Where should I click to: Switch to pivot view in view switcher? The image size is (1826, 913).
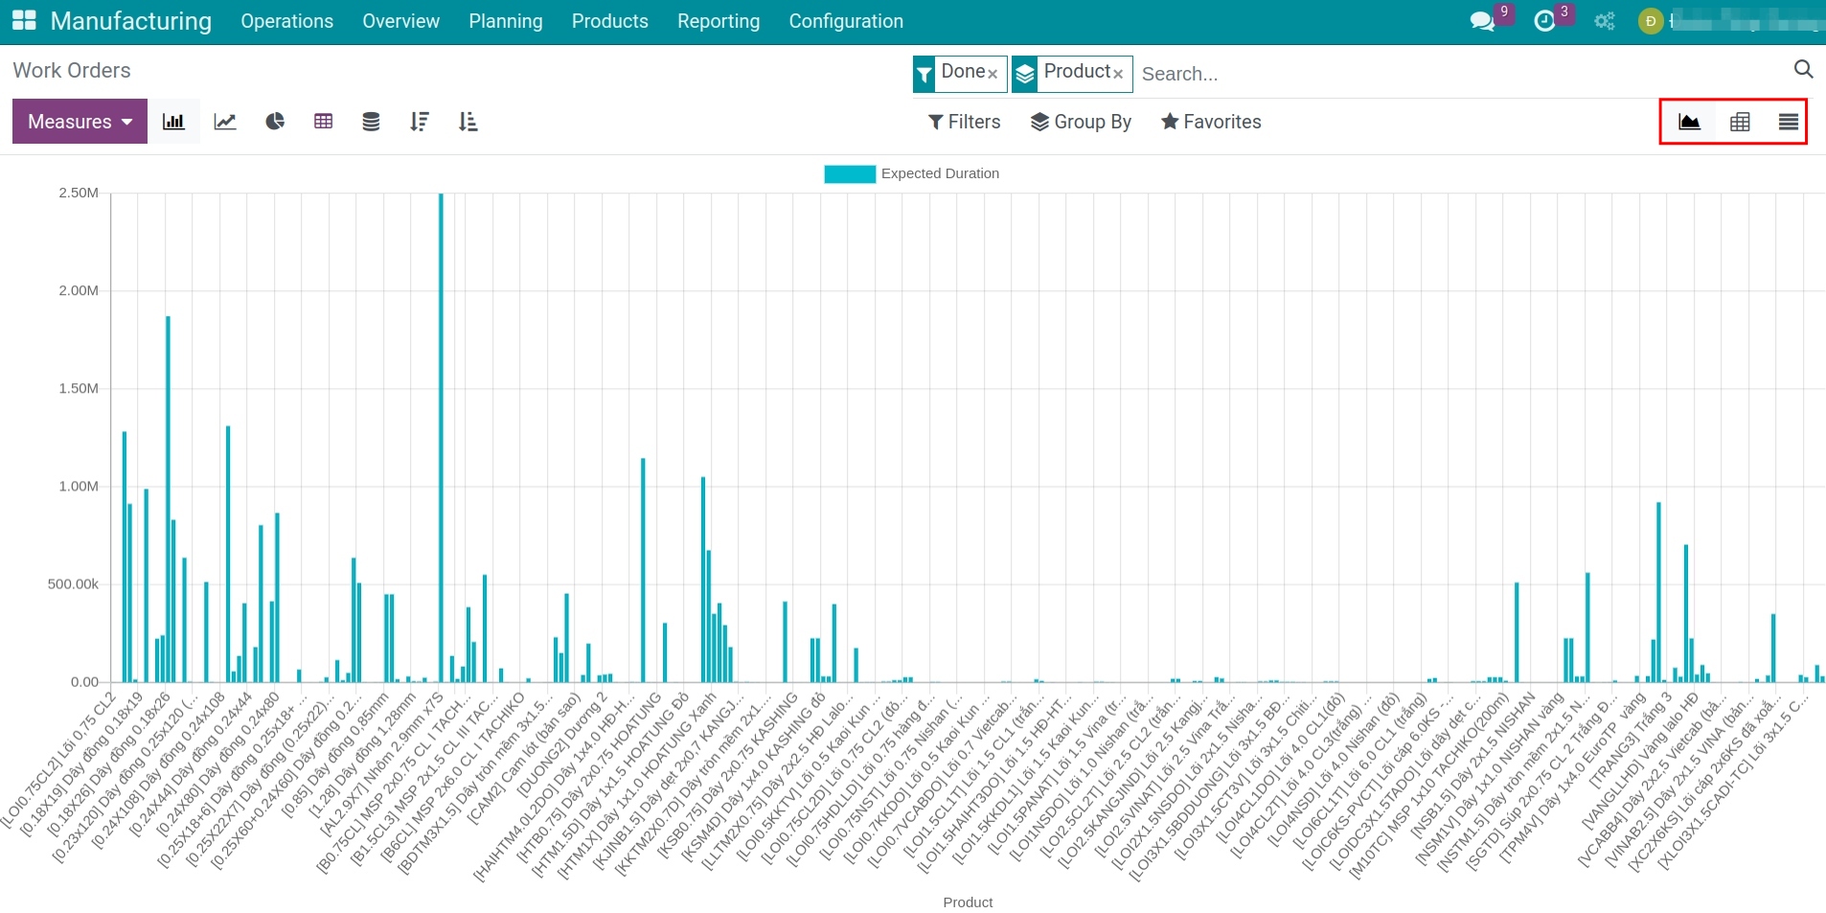1740,122
